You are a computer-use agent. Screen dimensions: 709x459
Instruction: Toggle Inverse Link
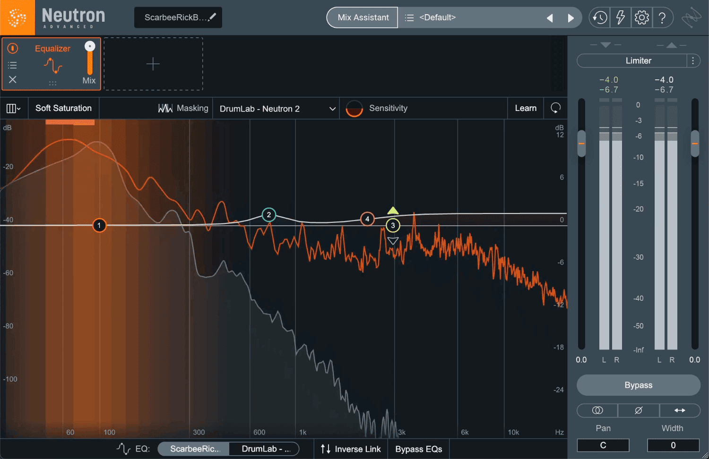(x=351, y=449)
